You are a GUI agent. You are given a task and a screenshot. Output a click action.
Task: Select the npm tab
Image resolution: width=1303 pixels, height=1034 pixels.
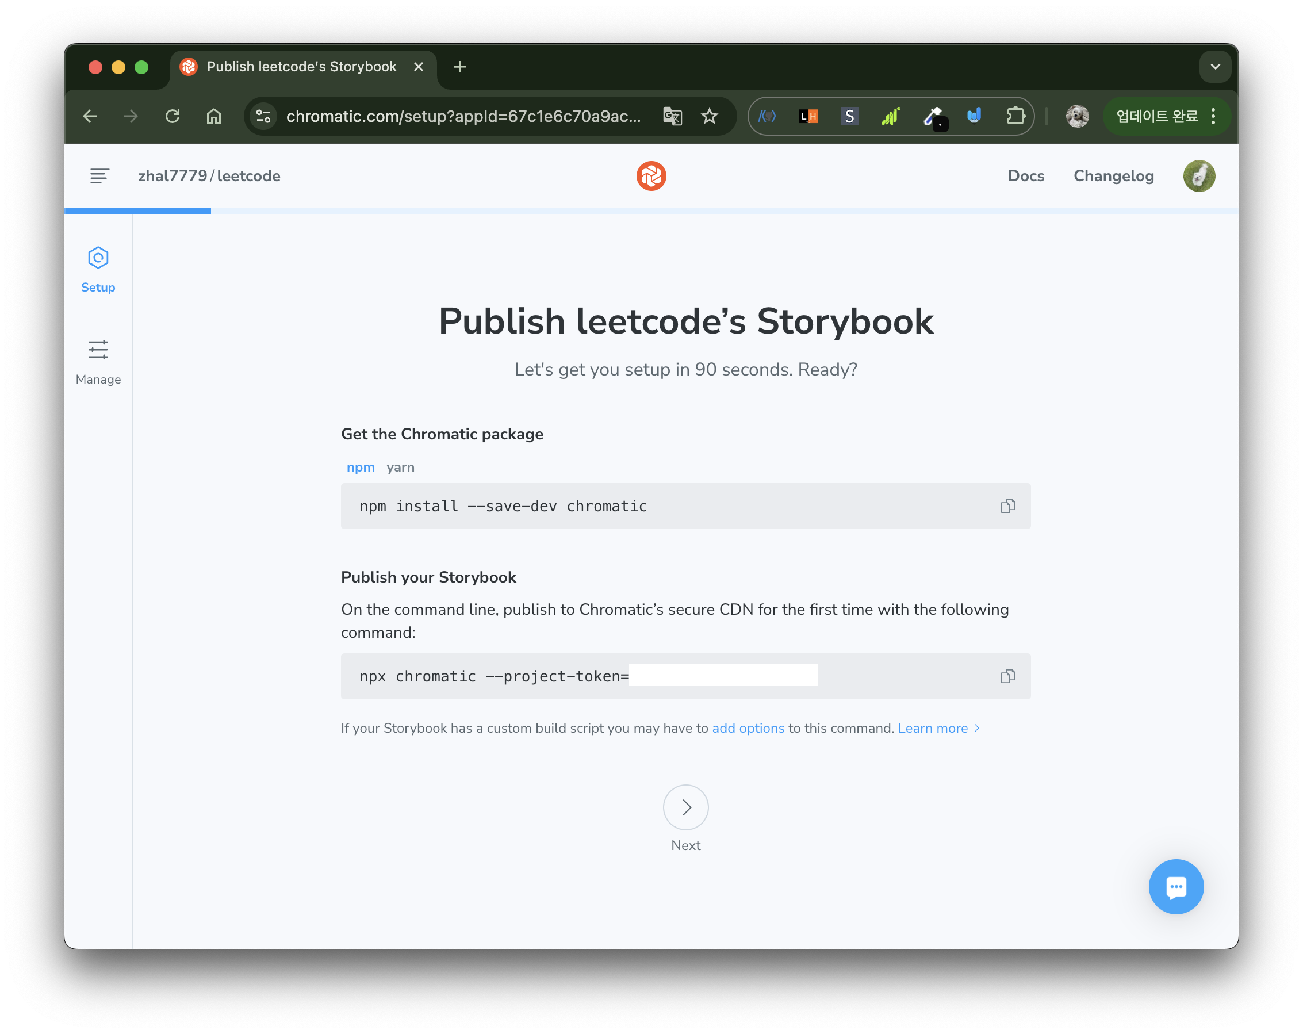click(x=360, y=467)
